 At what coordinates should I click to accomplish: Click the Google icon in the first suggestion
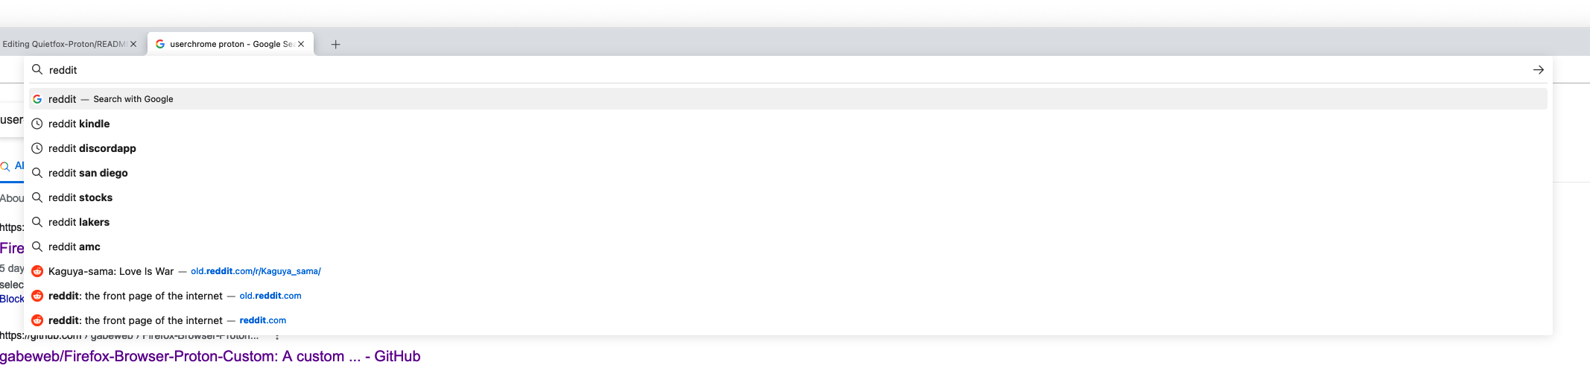click(x=37, y=99)
